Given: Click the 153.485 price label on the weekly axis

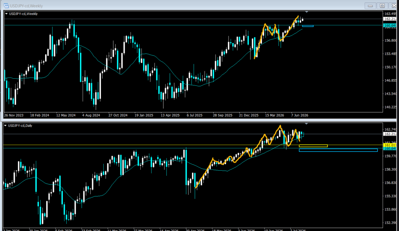Looking at the screenshot, I should [x=390, y=54].
